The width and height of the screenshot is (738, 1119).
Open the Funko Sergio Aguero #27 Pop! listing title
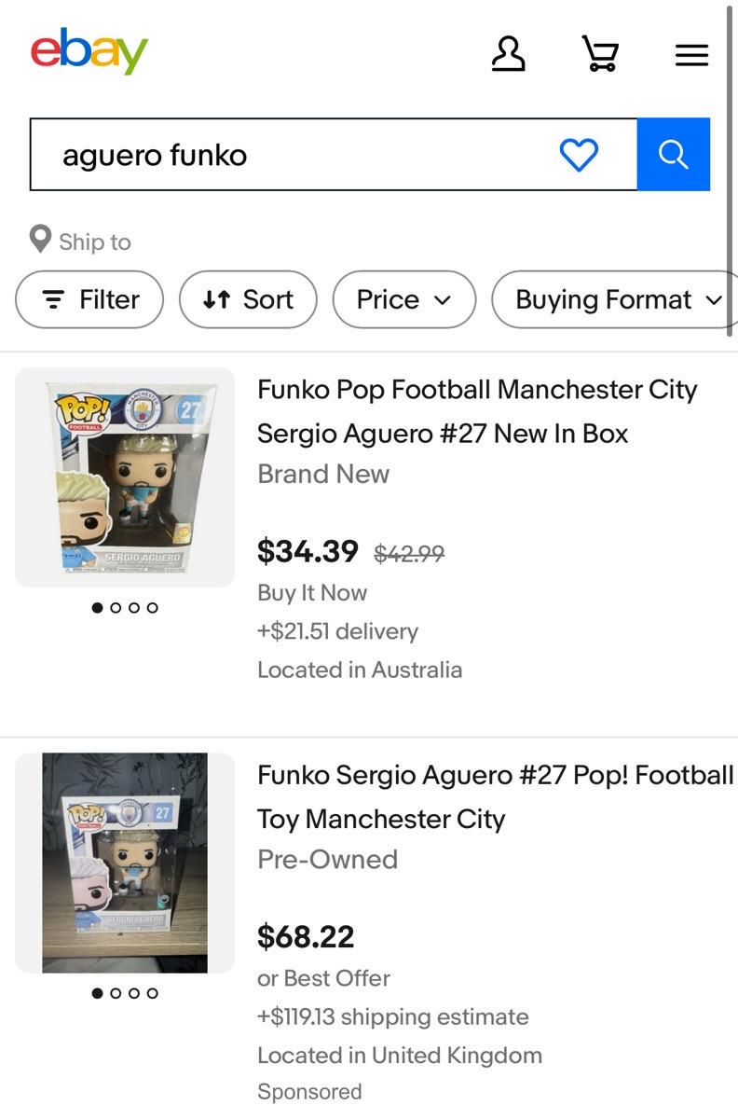click(496, 797)
